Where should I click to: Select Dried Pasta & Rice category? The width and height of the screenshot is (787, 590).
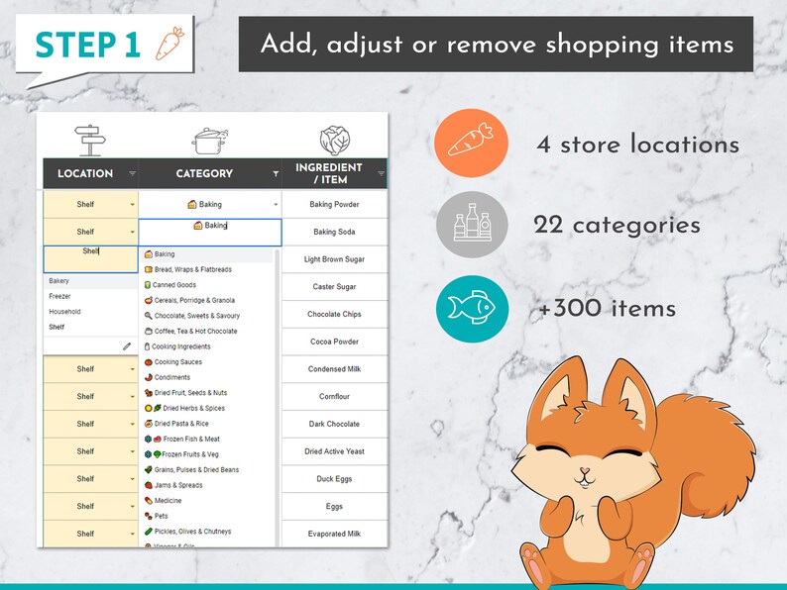point(207,424)
